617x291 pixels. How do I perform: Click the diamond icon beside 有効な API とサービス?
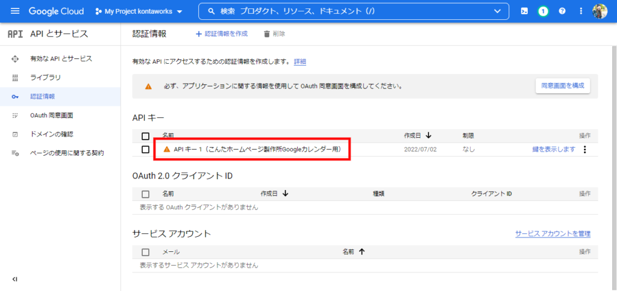[15, 59]
